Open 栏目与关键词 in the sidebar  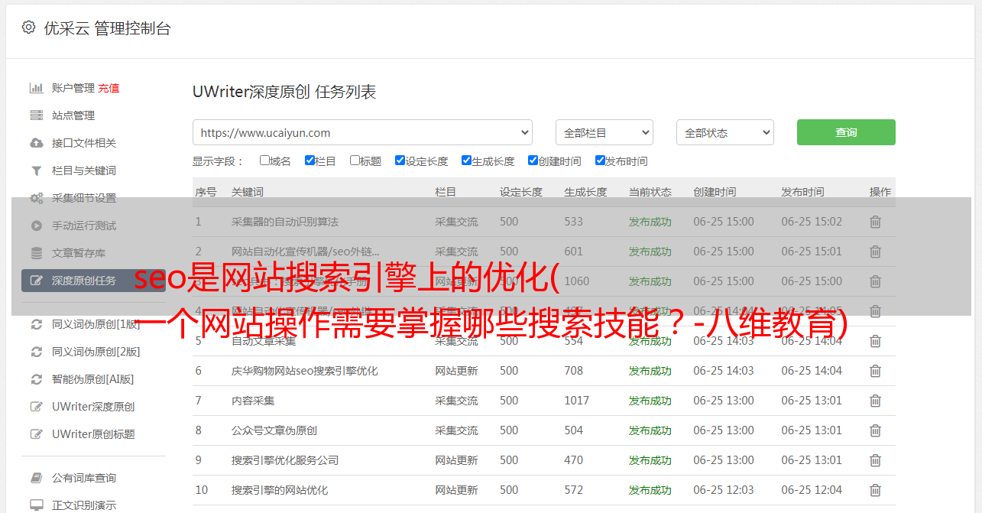[x=84, y=170]
